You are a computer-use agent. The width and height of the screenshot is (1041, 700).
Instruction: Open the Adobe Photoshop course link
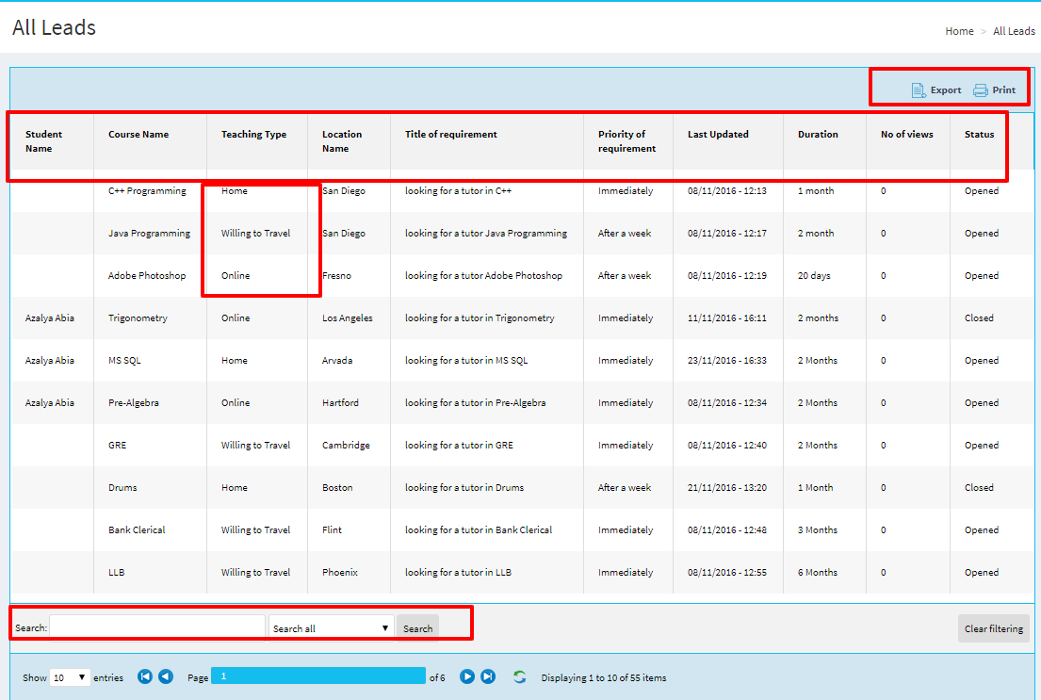147,276
